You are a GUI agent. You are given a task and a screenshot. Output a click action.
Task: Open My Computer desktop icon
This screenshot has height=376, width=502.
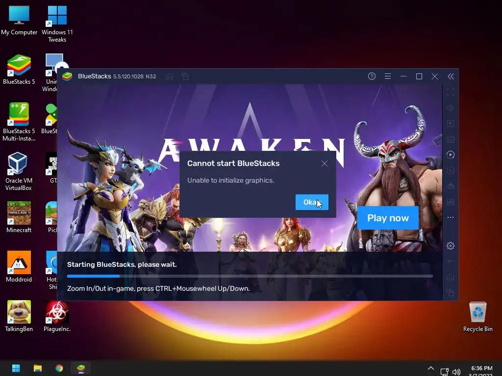(x=19, y=20)
